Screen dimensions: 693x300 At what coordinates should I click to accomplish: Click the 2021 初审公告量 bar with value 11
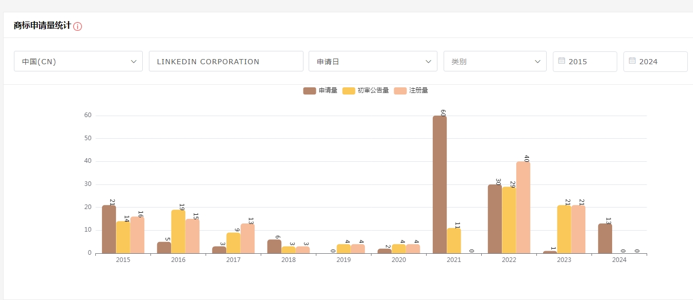point(453,240)
